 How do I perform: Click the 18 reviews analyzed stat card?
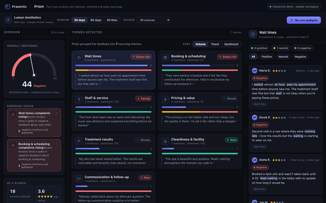click(20, 194)
